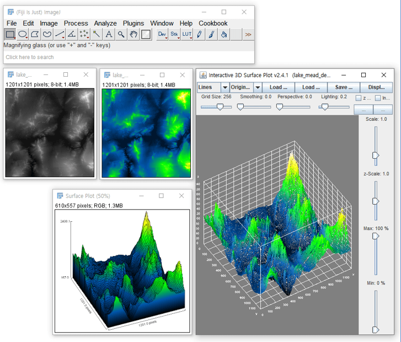Click the blue-green colored lake image
The height and width of the screenshot is (342, 401).
pyautogui.click(x=146, y=133)
